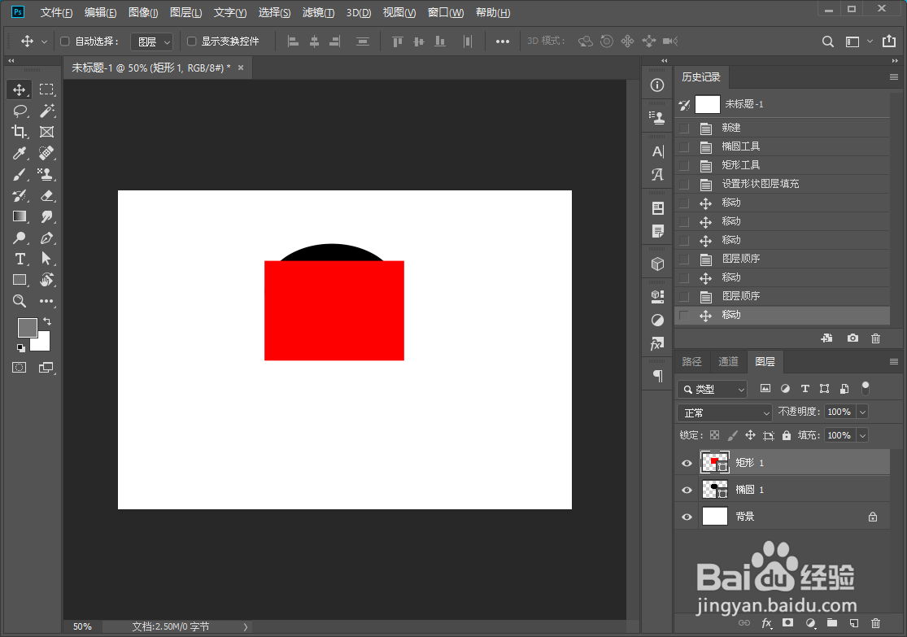Select the Clone Stamp tool
Viewport: 907px width, 637px height.
(x=46, y=174)
